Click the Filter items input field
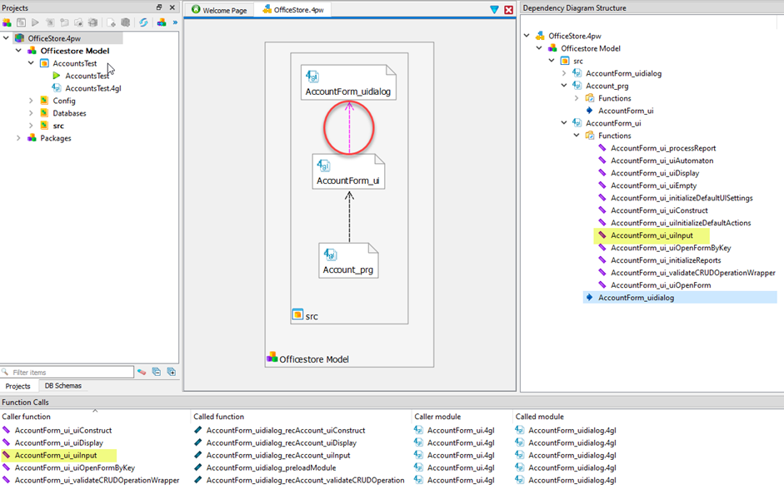The width and height of the screenshot is (784, 494). [x=67, y=371]
